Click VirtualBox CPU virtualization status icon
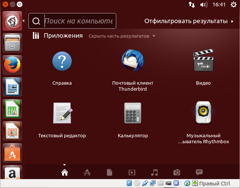This screenshot has height=188, width=240. point(176,183)
